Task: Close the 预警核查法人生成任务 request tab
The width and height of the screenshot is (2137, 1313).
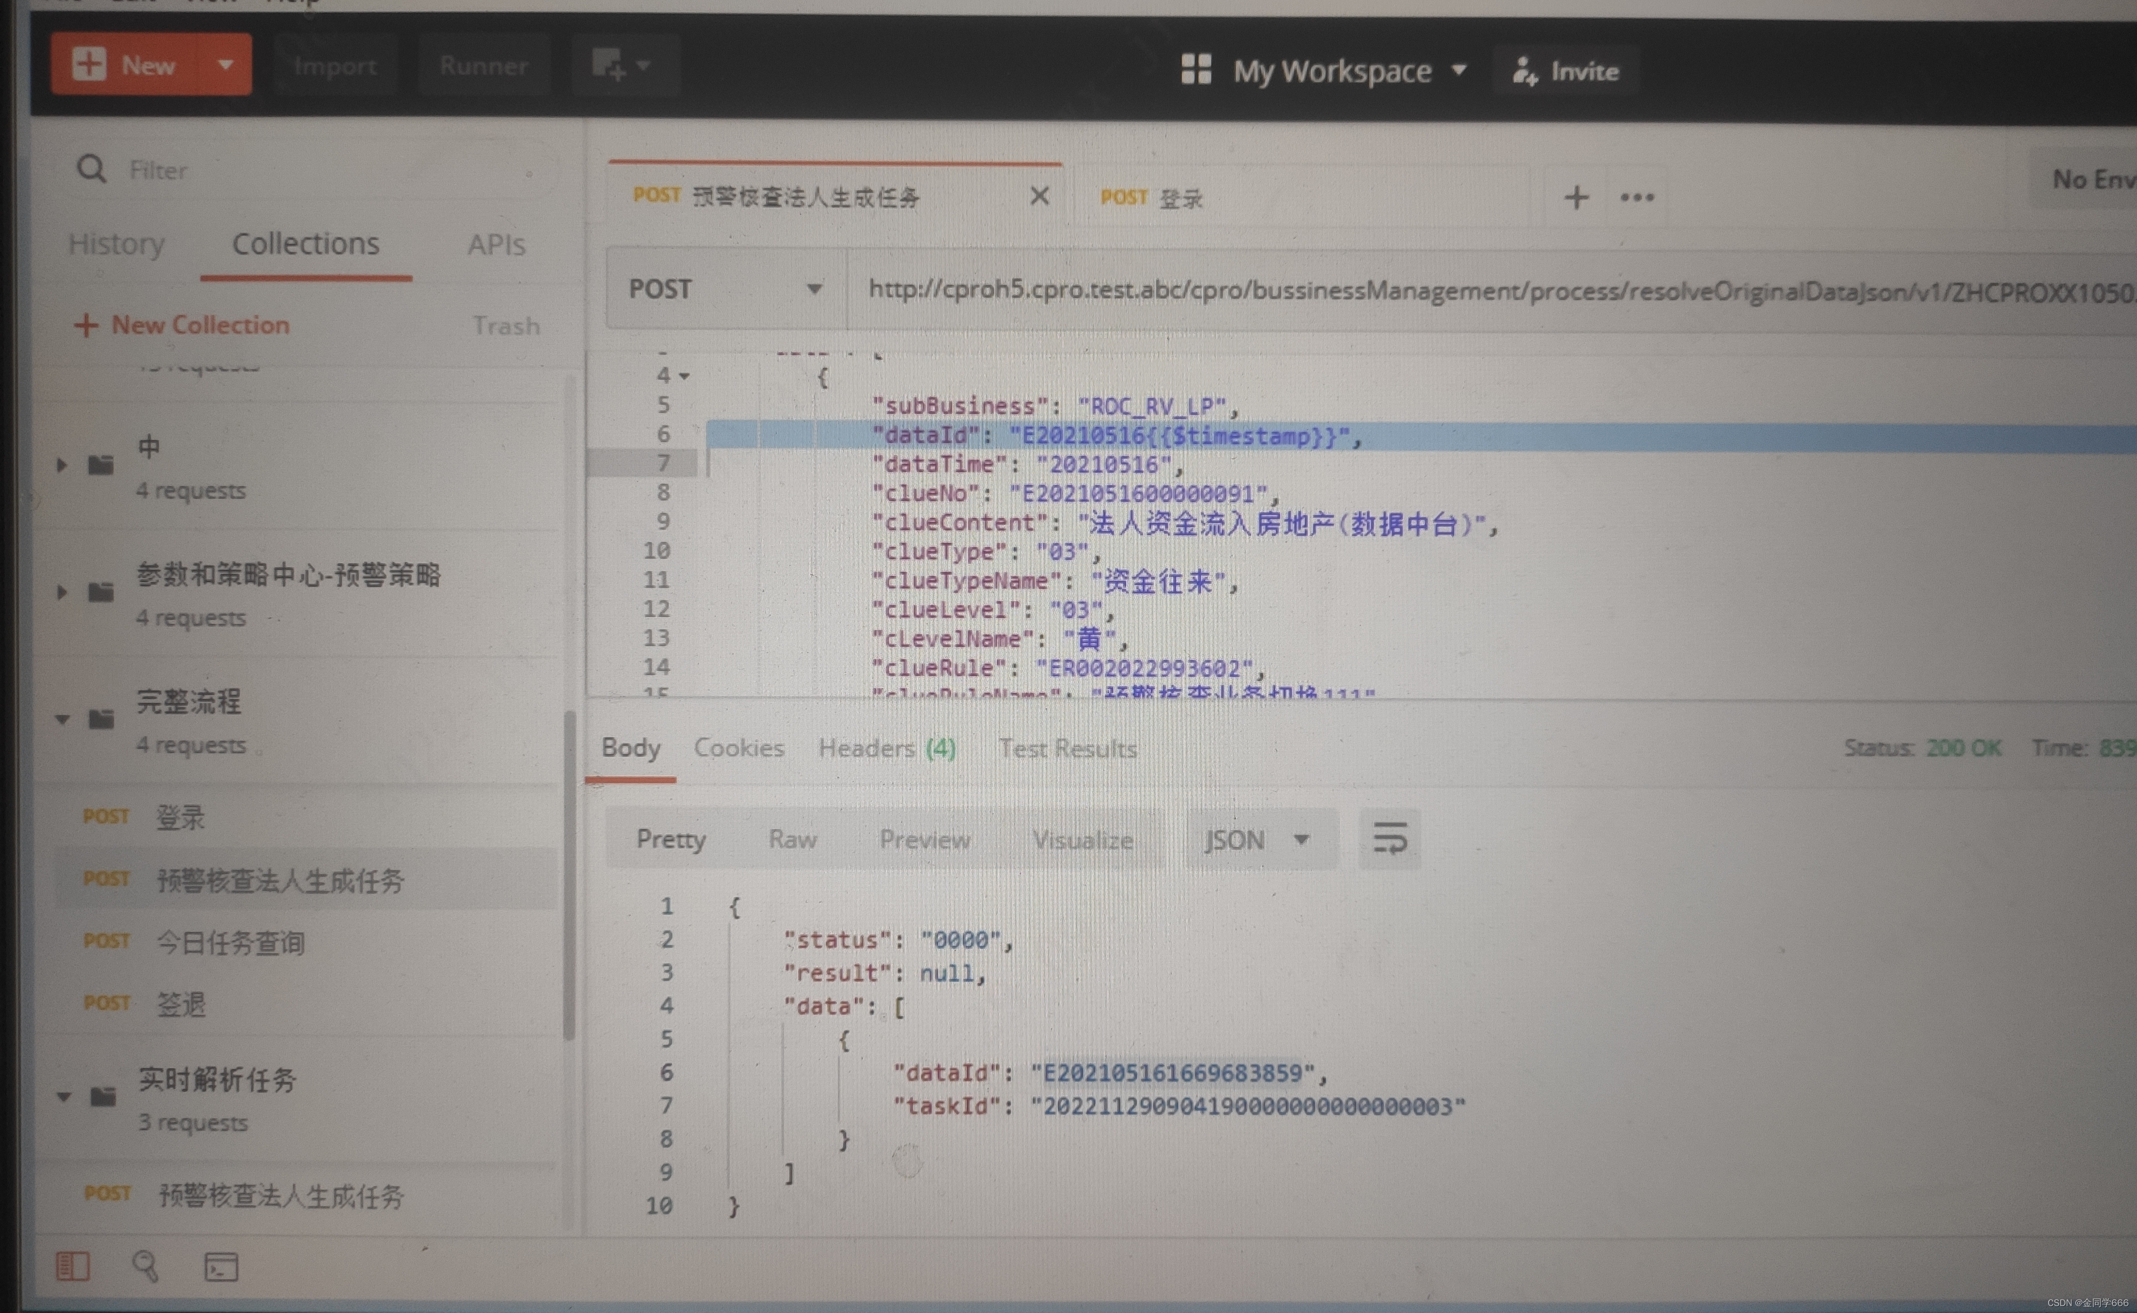Action: point(1040,196)
